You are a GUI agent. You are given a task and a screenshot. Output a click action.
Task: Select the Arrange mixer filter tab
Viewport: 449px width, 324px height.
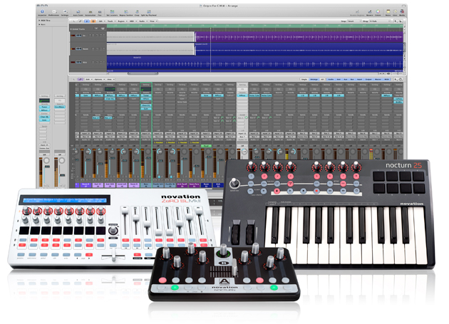tap(314, 79)
